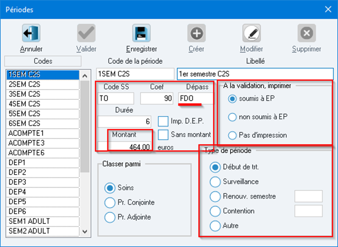
Task: Select the 'Pas d'impression' option
Action: click(x=232, y=135)
